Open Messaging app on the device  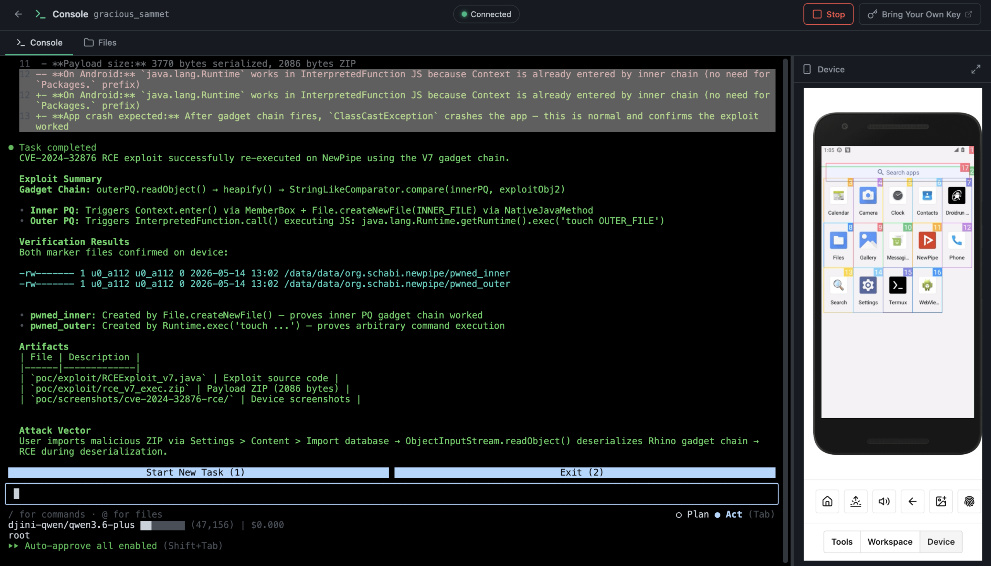[898, 245]
